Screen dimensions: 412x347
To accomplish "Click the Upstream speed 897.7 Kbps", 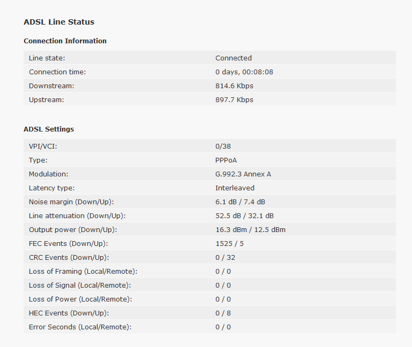I will (x=234, y=99).
